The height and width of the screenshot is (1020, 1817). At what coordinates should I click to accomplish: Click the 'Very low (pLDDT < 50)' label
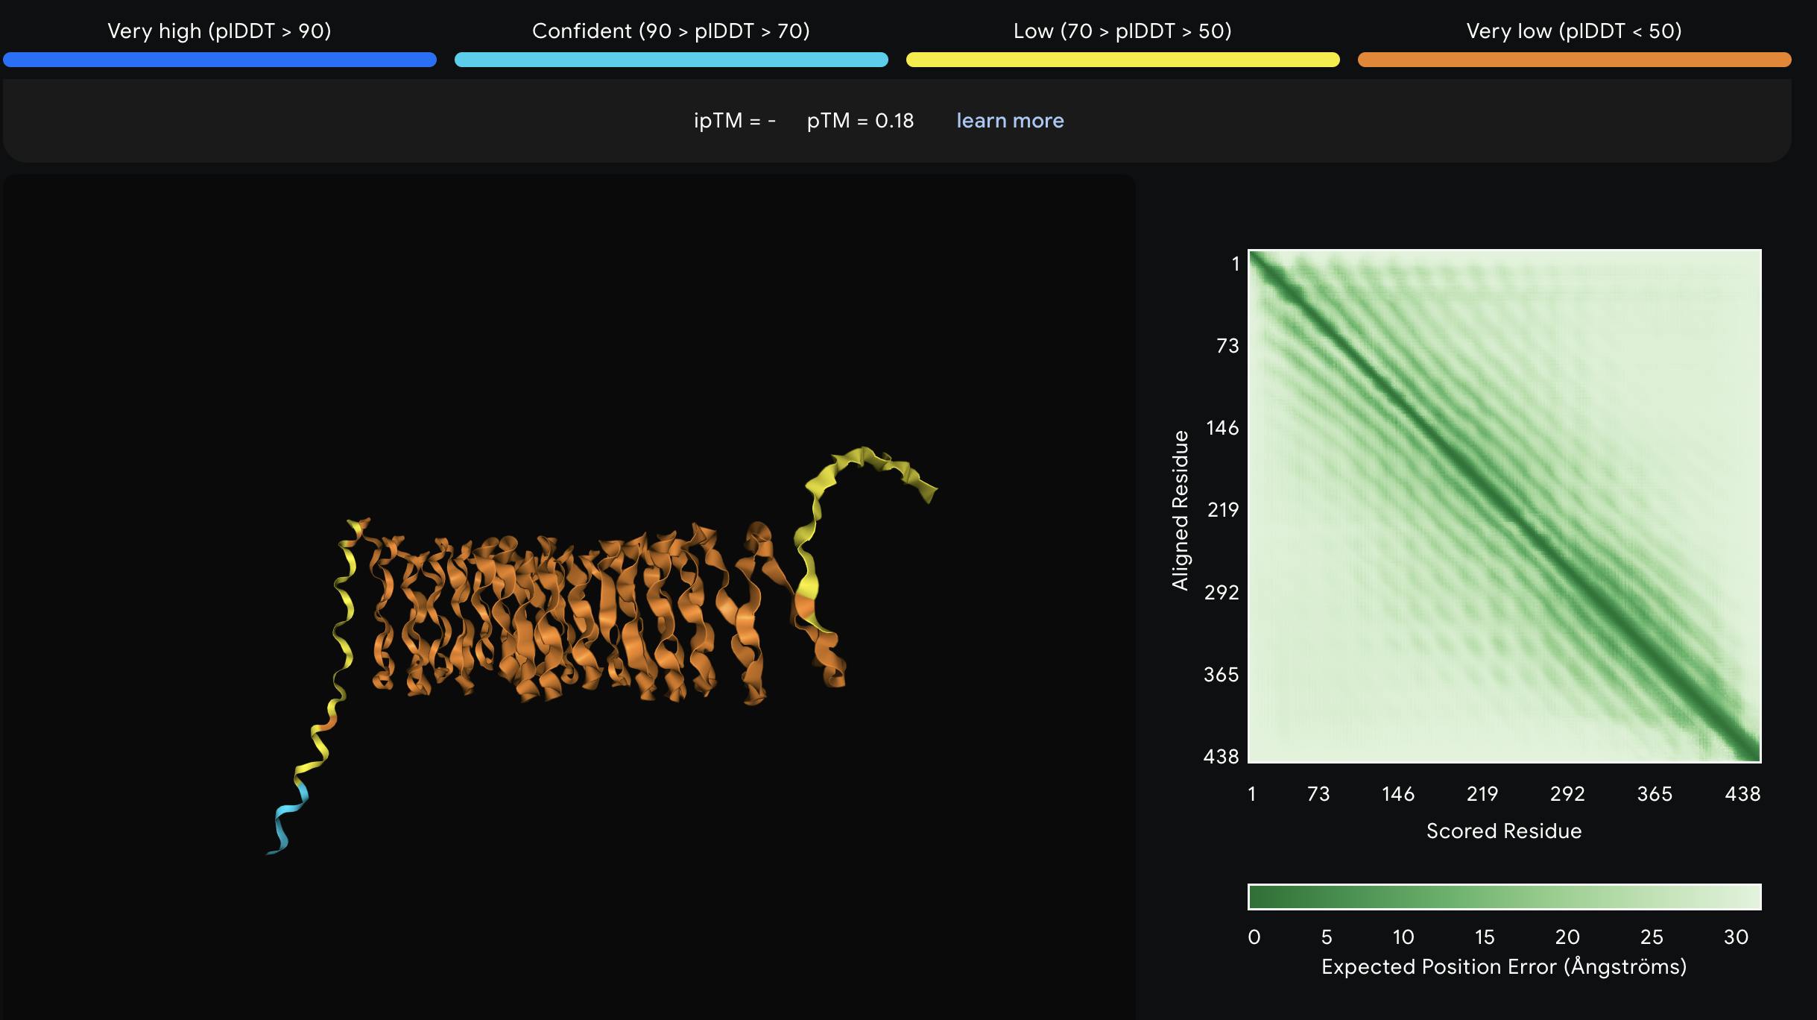tap(1574, 31)
